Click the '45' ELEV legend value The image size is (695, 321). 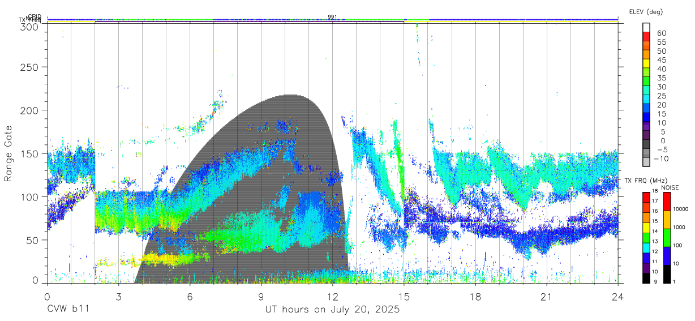click(x=660, y=60)
